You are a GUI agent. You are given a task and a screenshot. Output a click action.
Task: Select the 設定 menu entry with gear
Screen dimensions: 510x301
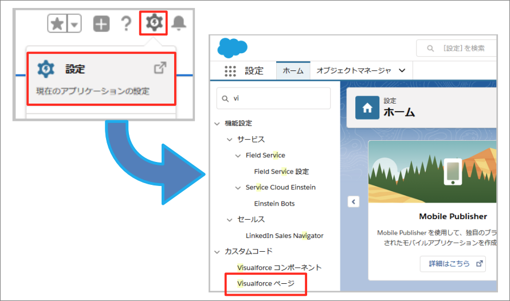pyautogui.click(x=101, y=79)
